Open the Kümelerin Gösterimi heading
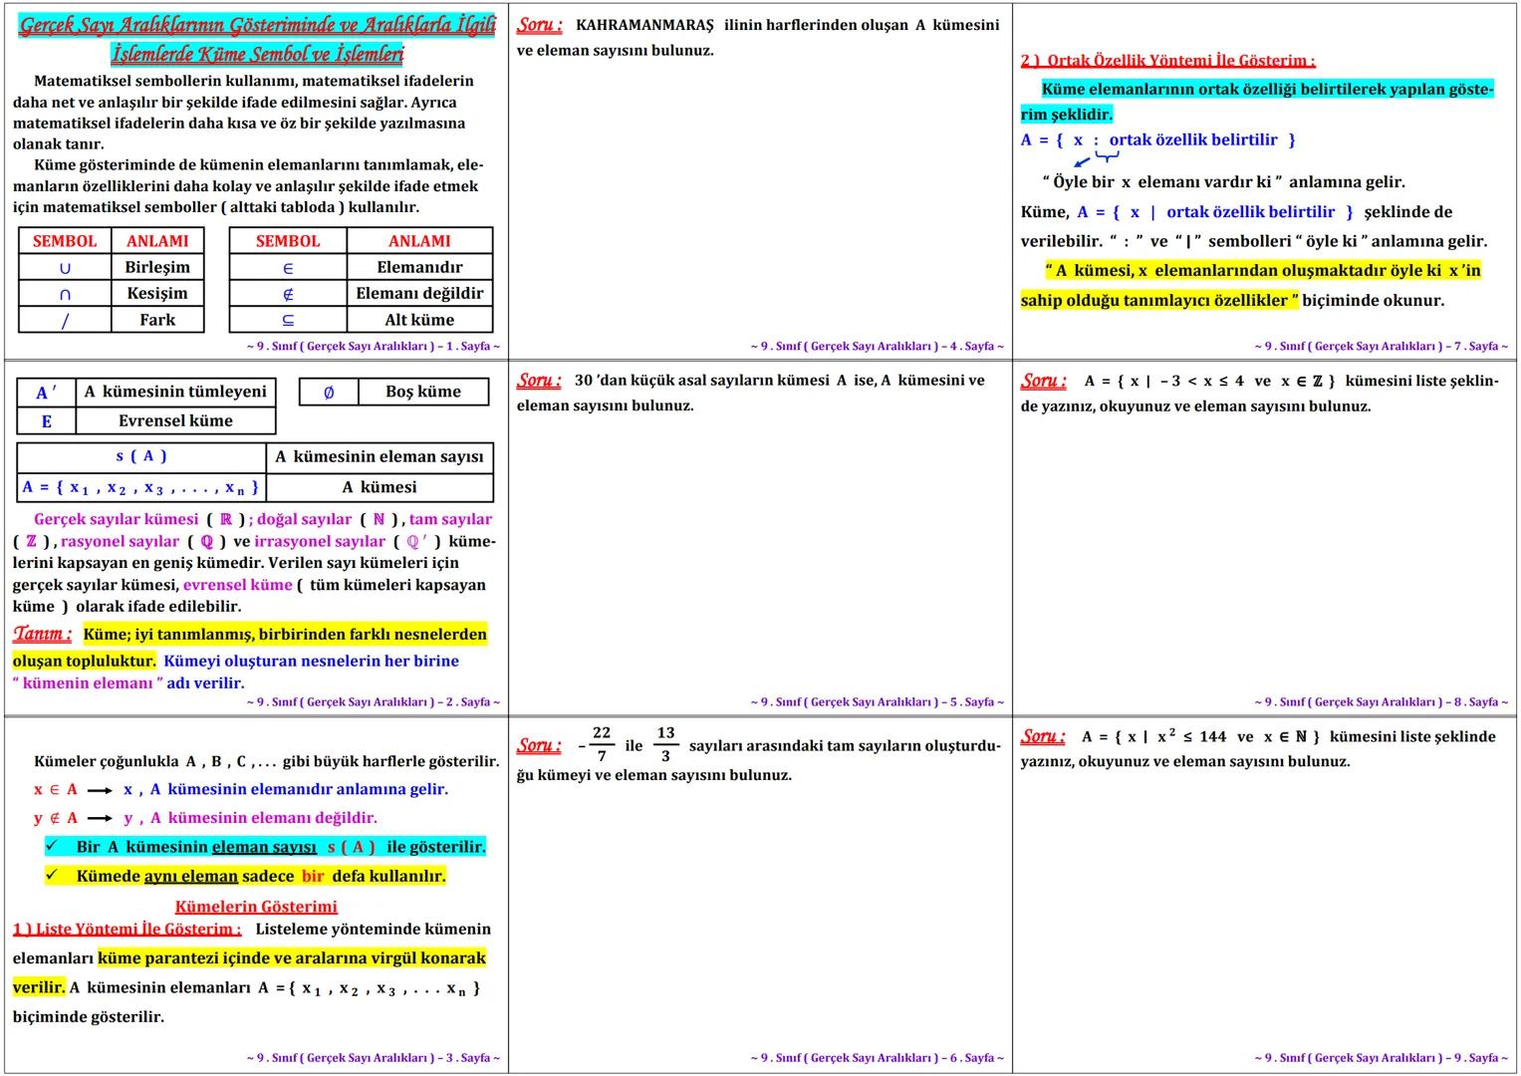This screenshot has width=1521, height=1076. pyautogui.click(x=257, y=907)
